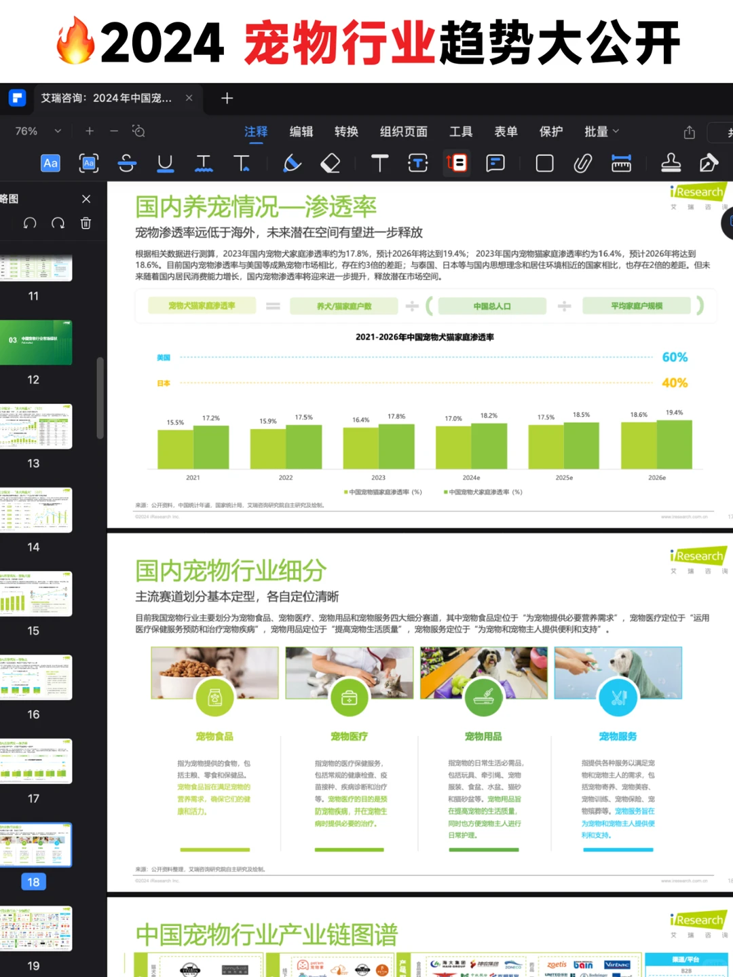
Task: Click the PDFelement app logo icon
Action: click(17, 98)
